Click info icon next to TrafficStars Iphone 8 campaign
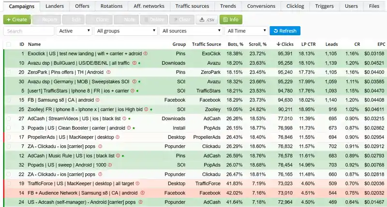 [133, 91]
